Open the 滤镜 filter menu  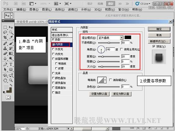(73, 10)
